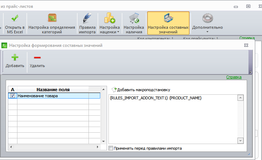
Task: Select the Наименование товара row
Action: click(x=54, y=96)
